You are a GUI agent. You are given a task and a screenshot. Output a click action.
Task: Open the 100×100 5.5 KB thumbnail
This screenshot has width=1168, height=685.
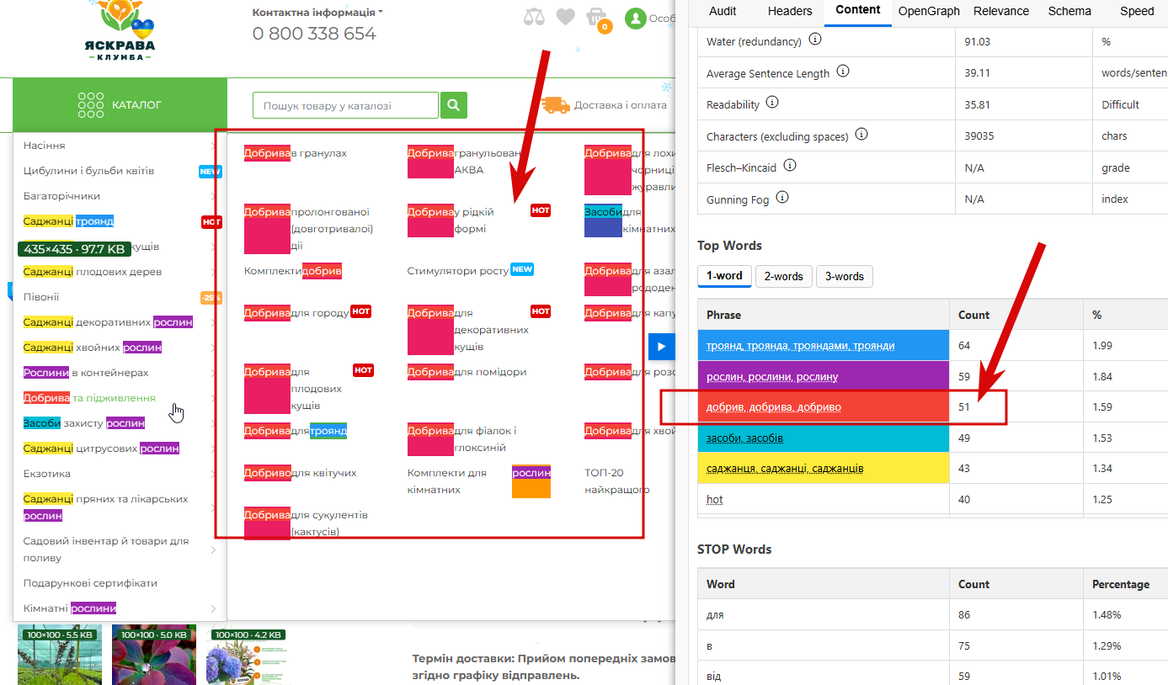pos(60,656)
